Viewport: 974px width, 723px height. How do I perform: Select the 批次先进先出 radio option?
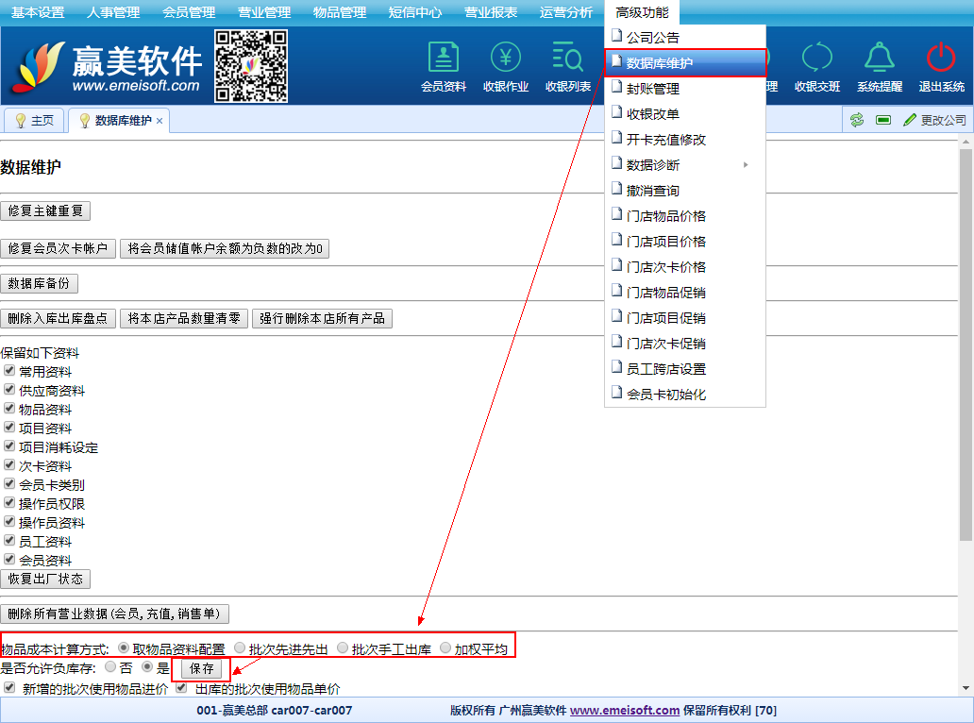240,648
